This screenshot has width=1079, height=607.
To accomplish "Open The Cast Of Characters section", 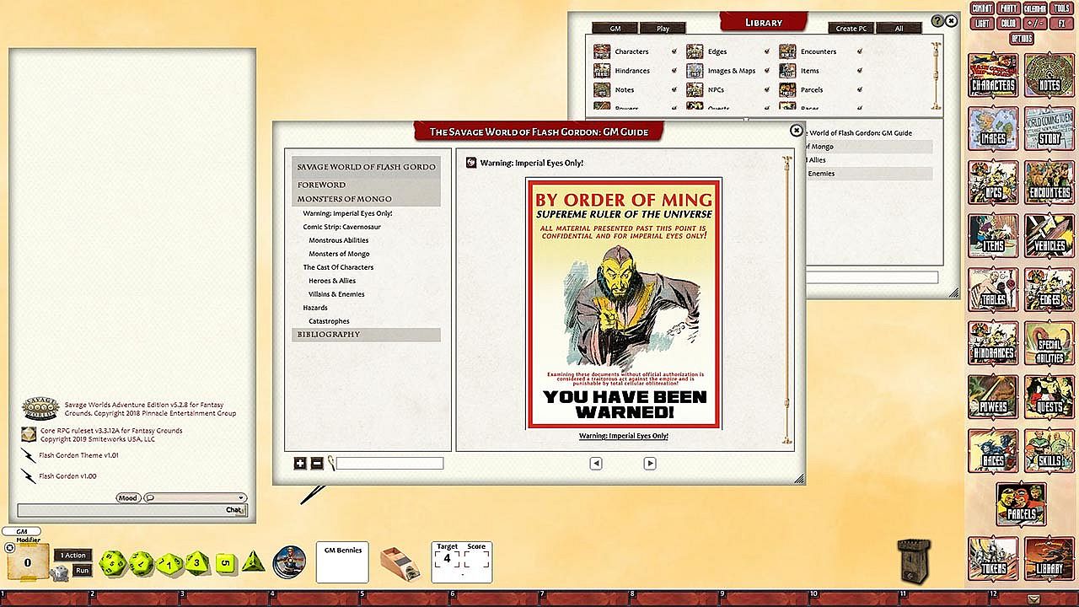I will pos(338,267).
